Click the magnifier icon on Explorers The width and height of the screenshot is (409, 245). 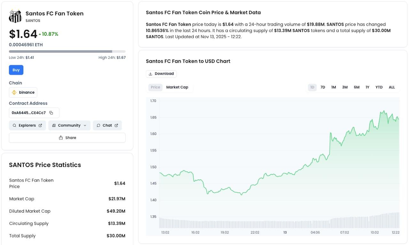(14, 125)
